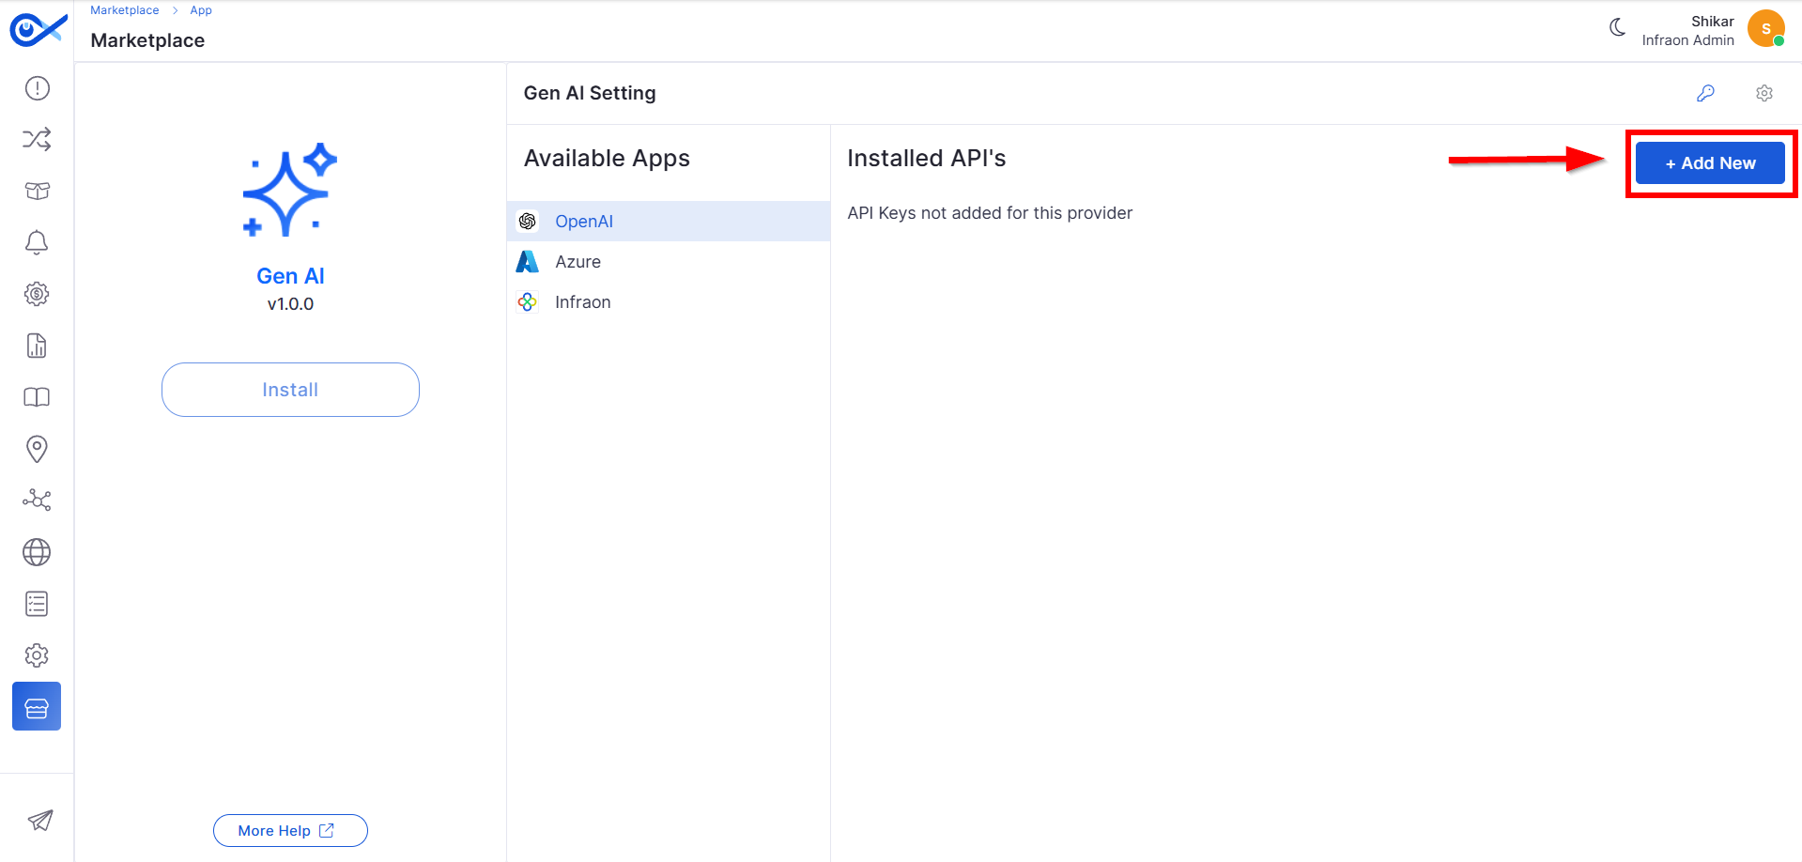Click the Marketplace breadcrumb link
Viewport: 1802px width, 862px height.
125,10
